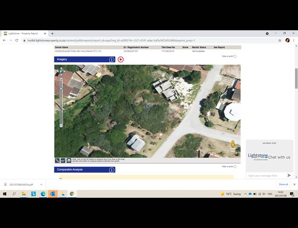Open Microsoft Edge from the taskbar

(43, 194)
